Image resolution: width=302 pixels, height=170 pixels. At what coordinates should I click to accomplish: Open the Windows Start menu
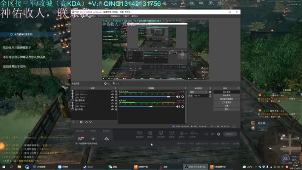coord(4,167)
